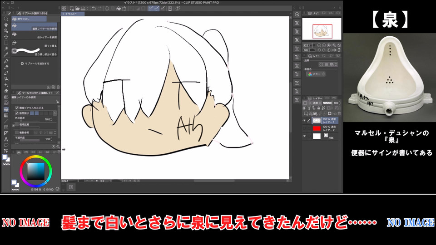Select the Auto select magic wand tool

coord(6,49)
